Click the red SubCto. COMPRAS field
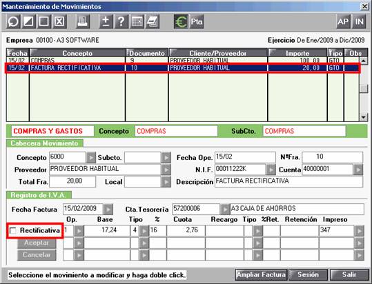 pos(304,131)
